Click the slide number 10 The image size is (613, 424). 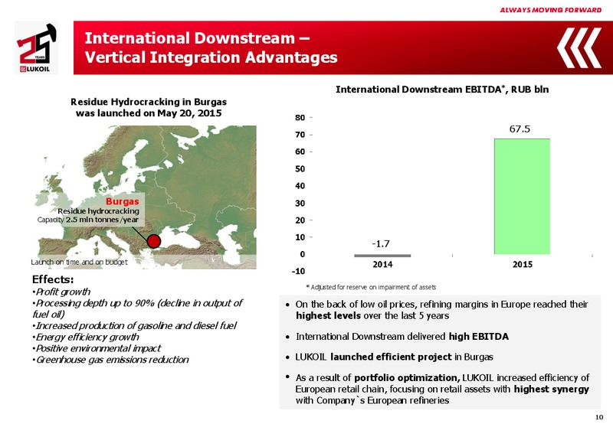[599, 417]
